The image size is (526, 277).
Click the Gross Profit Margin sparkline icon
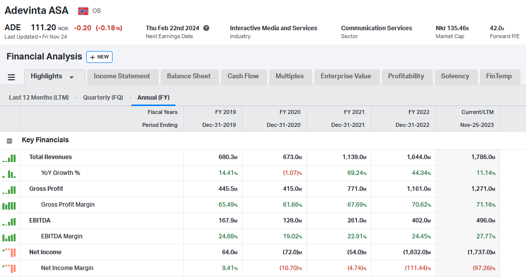coord(9,206)
